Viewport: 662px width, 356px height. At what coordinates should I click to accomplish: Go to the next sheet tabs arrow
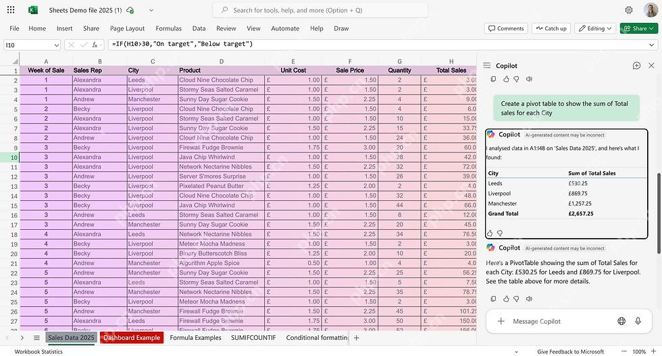(22, 338)
